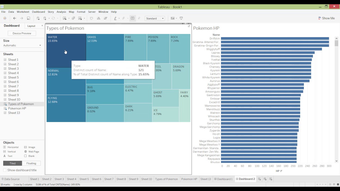Click the go-to-sheet icon on treemap

189,26
